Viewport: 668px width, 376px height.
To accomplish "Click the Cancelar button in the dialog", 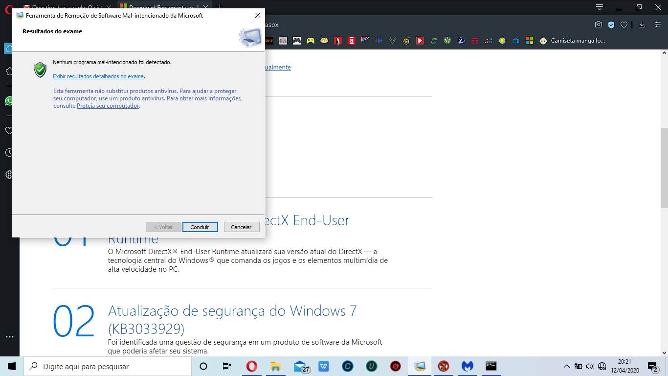I will pos(242,227).
